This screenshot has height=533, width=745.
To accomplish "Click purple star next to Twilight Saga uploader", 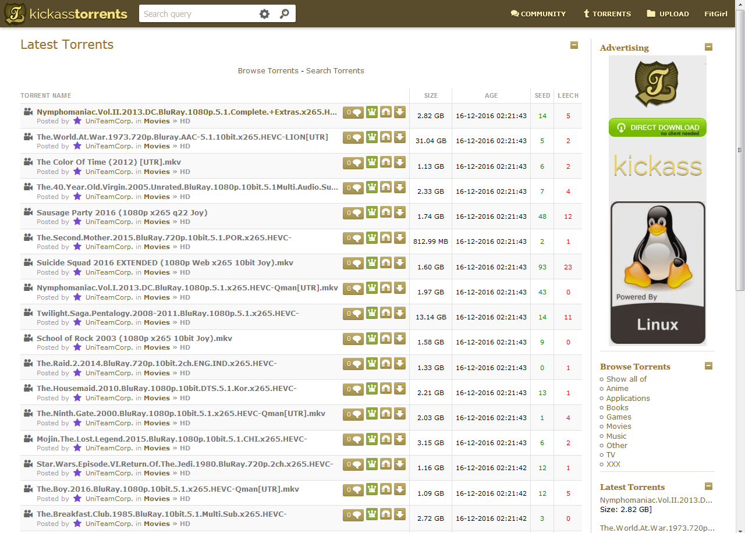I will tap(77, 322).
